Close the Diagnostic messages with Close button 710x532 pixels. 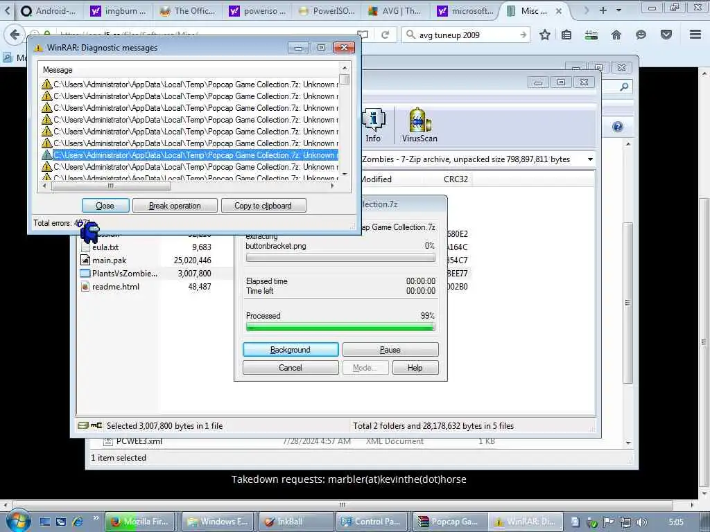coord(105,205)
